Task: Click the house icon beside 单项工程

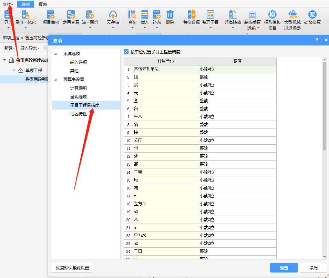Action: pos(21,70)
